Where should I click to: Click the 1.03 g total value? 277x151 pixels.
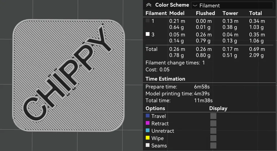(x=256, y=27)
